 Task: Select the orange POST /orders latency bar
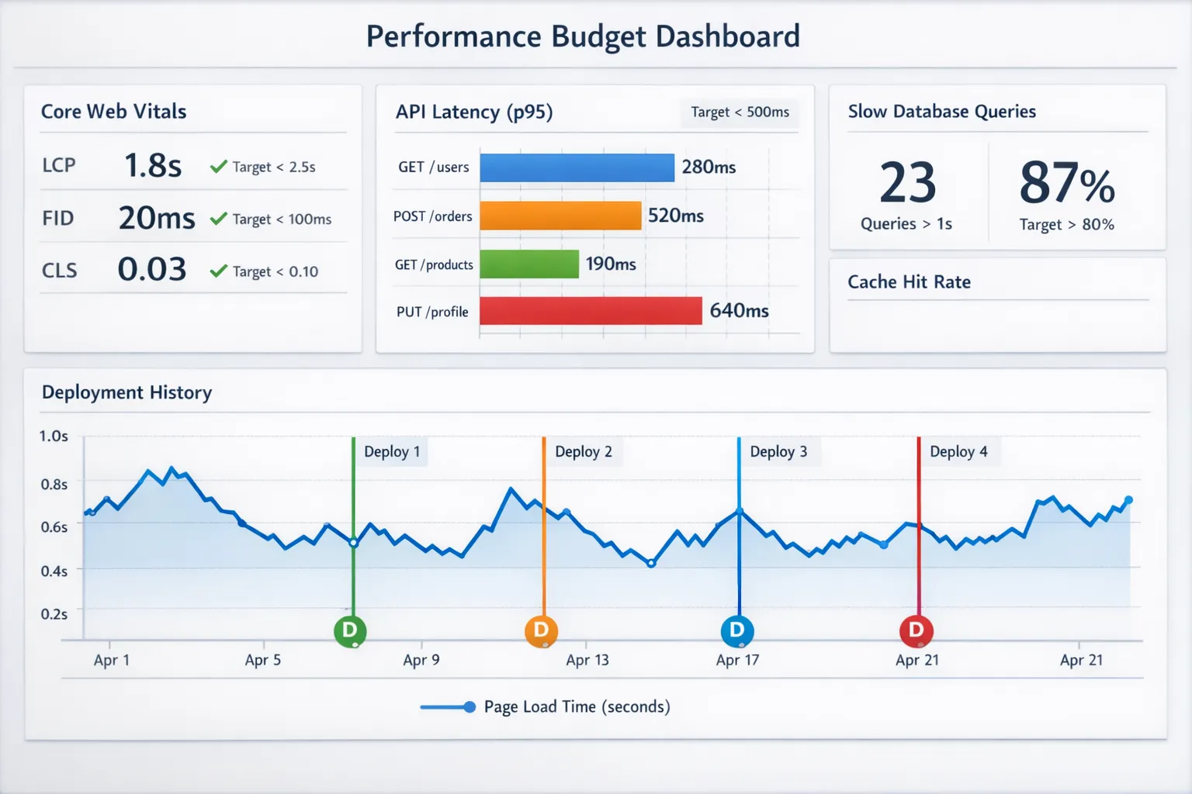point(560,216)
